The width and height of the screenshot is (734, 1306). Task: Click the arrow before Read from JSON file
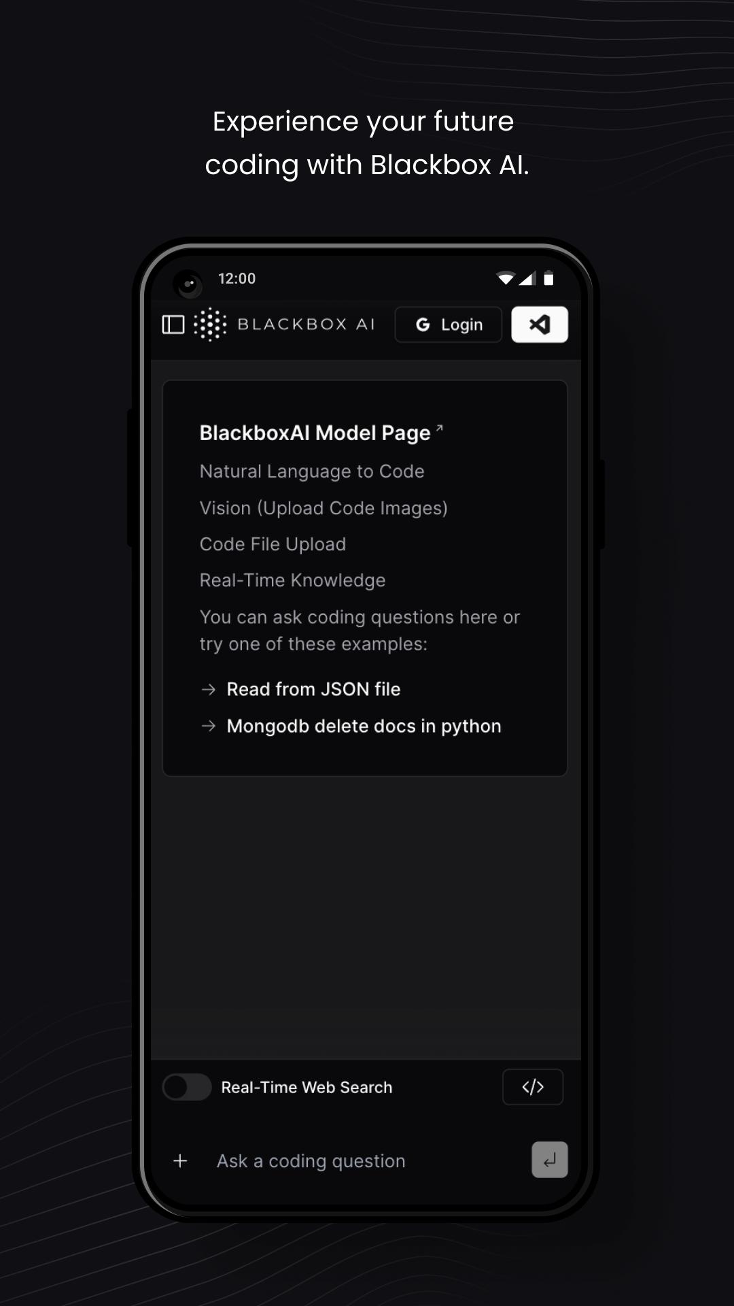(208, 689)
